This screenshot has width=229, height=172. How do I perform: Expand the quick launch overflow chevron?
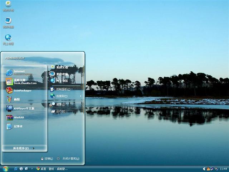(x=32, y=169)
